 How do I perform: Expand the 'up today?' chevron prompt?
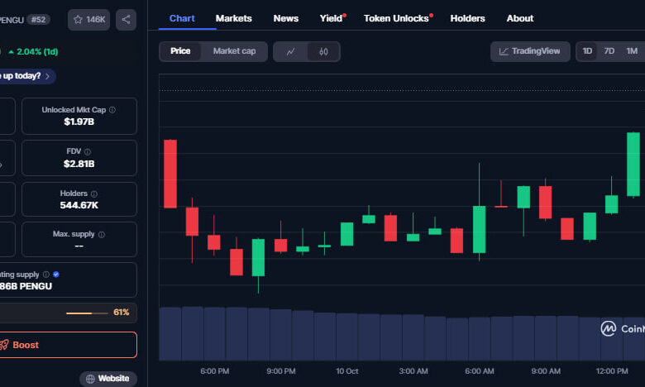tap(48, 76)
